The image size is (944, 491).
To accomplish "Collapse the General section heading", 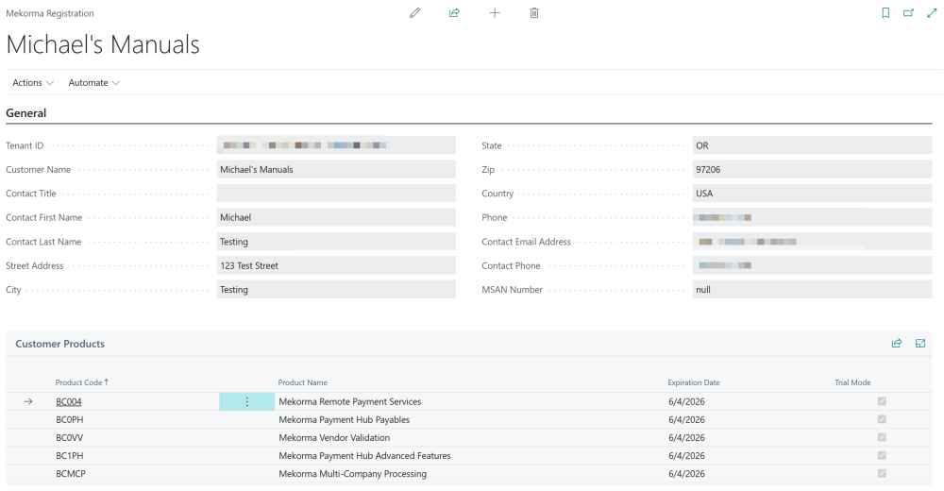I will click(x=25, y=113).
